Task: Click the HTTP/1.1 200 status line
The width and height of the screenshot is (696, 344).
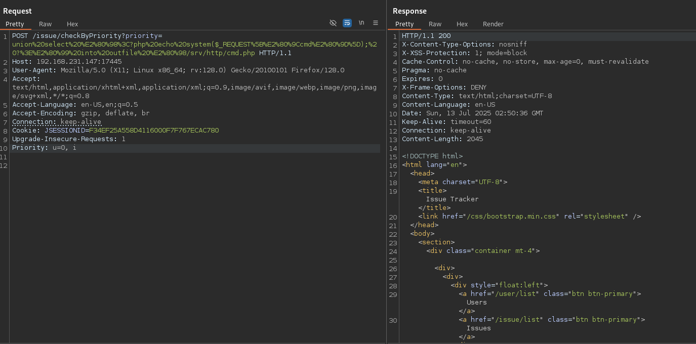Action: (426, 36)
